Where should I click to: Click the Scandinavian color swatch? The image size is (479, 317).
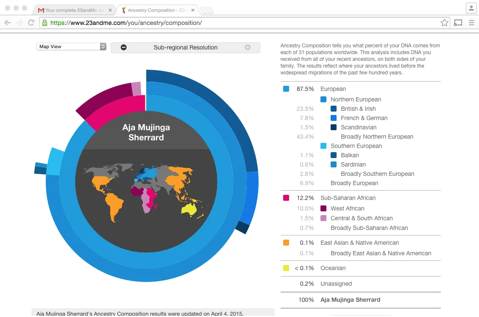click(334, 127)
